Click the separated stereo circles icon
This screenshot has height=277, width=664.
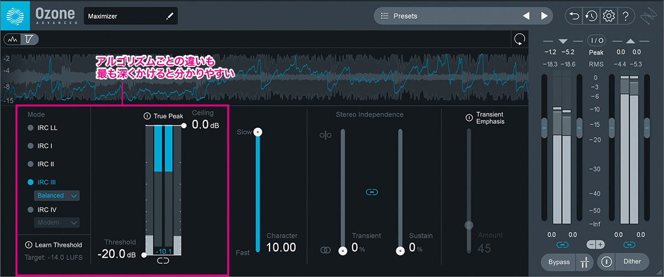[x=325, y=135]
